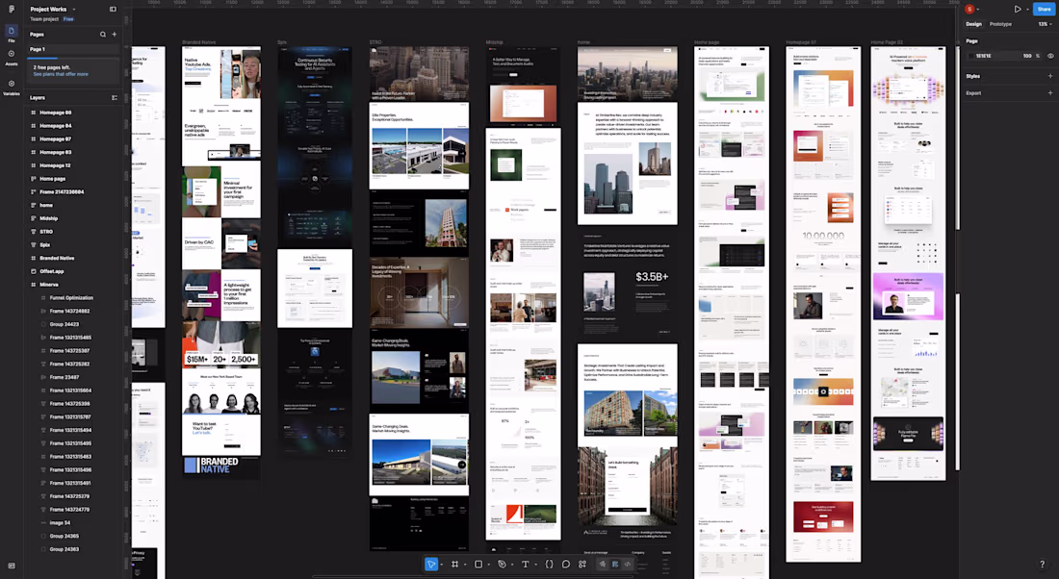This screenshot has width=1059, height=579.
Task: Click BRANDED NATIVE logo on canvas
Action: coord(212,466)
